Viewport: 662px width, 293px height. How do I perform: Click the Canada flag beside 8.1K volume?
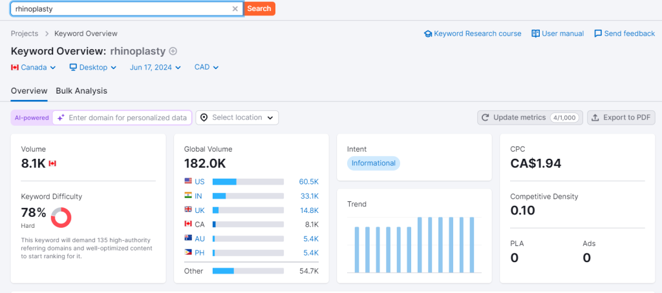[52, 163]
